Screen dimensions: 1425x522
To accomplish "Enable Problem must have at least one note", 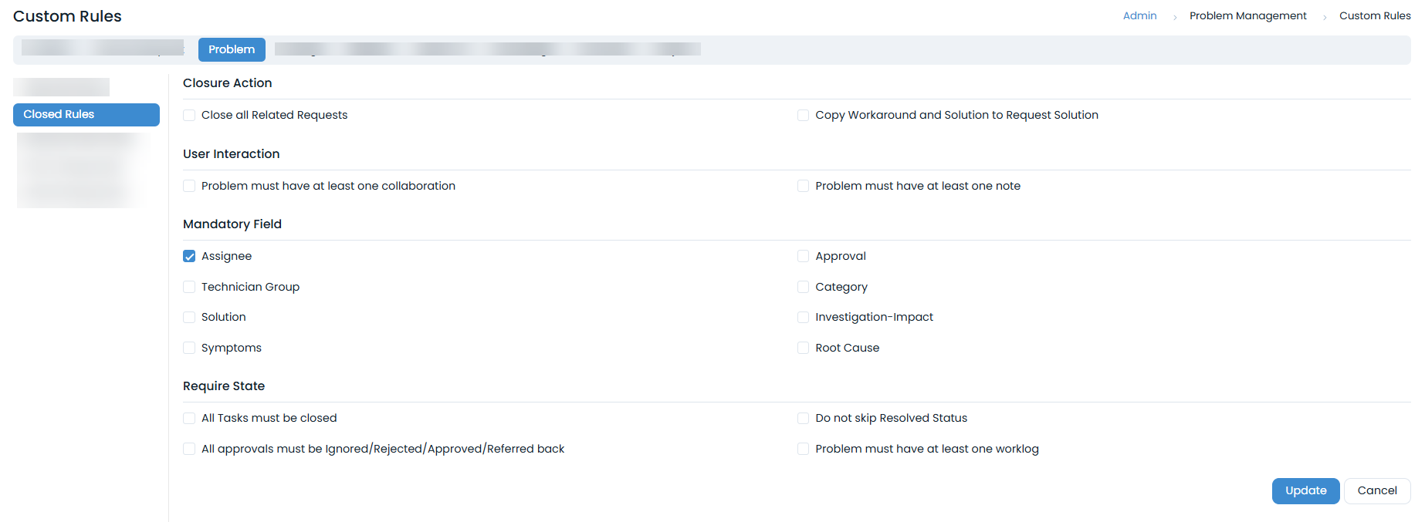I will pyautogui.click(x=803, y=187).
